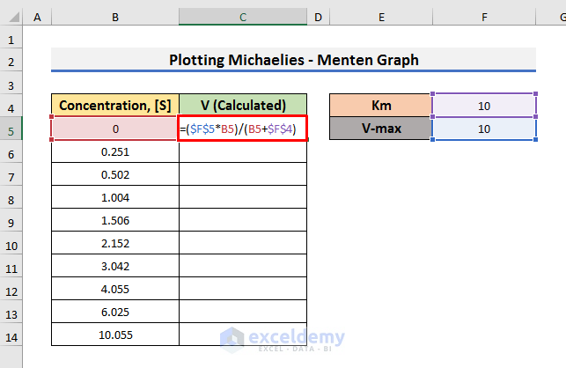Viewport: 566px width, 368px height.
Task: Select concentration cell with value 0
Action: point(115,129)
